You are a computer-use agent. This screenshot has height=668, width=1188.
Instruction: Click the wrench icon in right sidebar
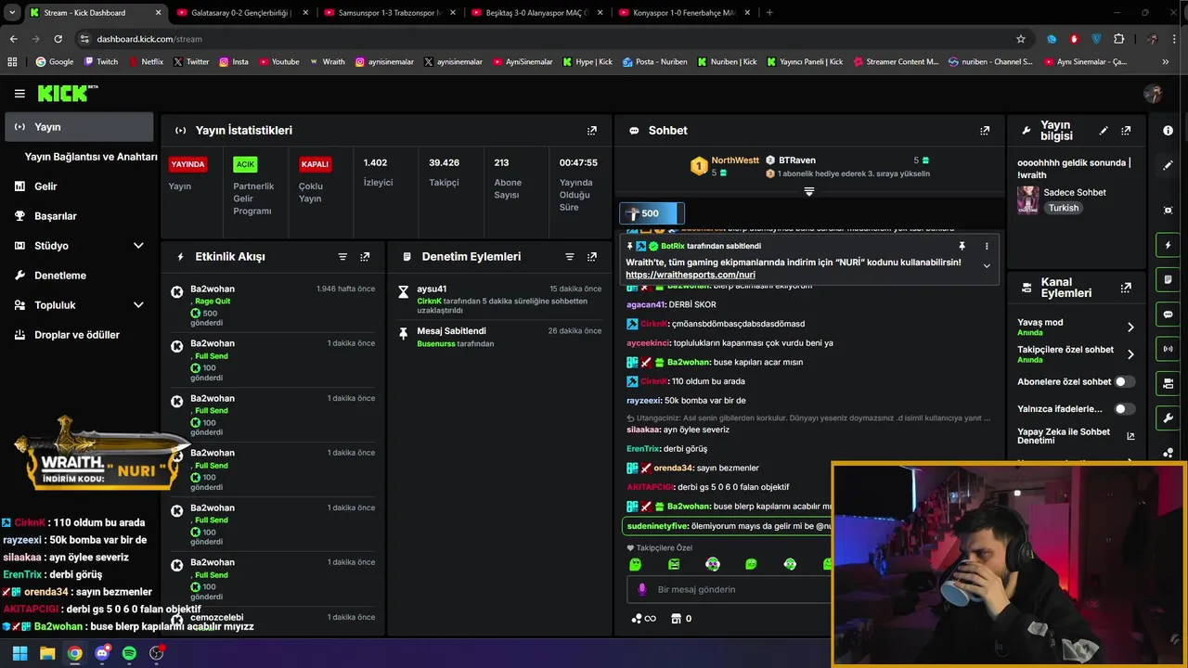point(1168,417)
